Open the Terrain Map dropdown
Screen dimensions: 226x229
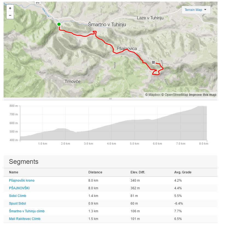click(x=196, y=10)
